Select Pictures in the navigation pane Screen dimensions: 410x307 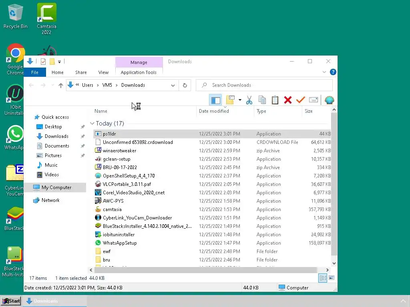(53, 155)
